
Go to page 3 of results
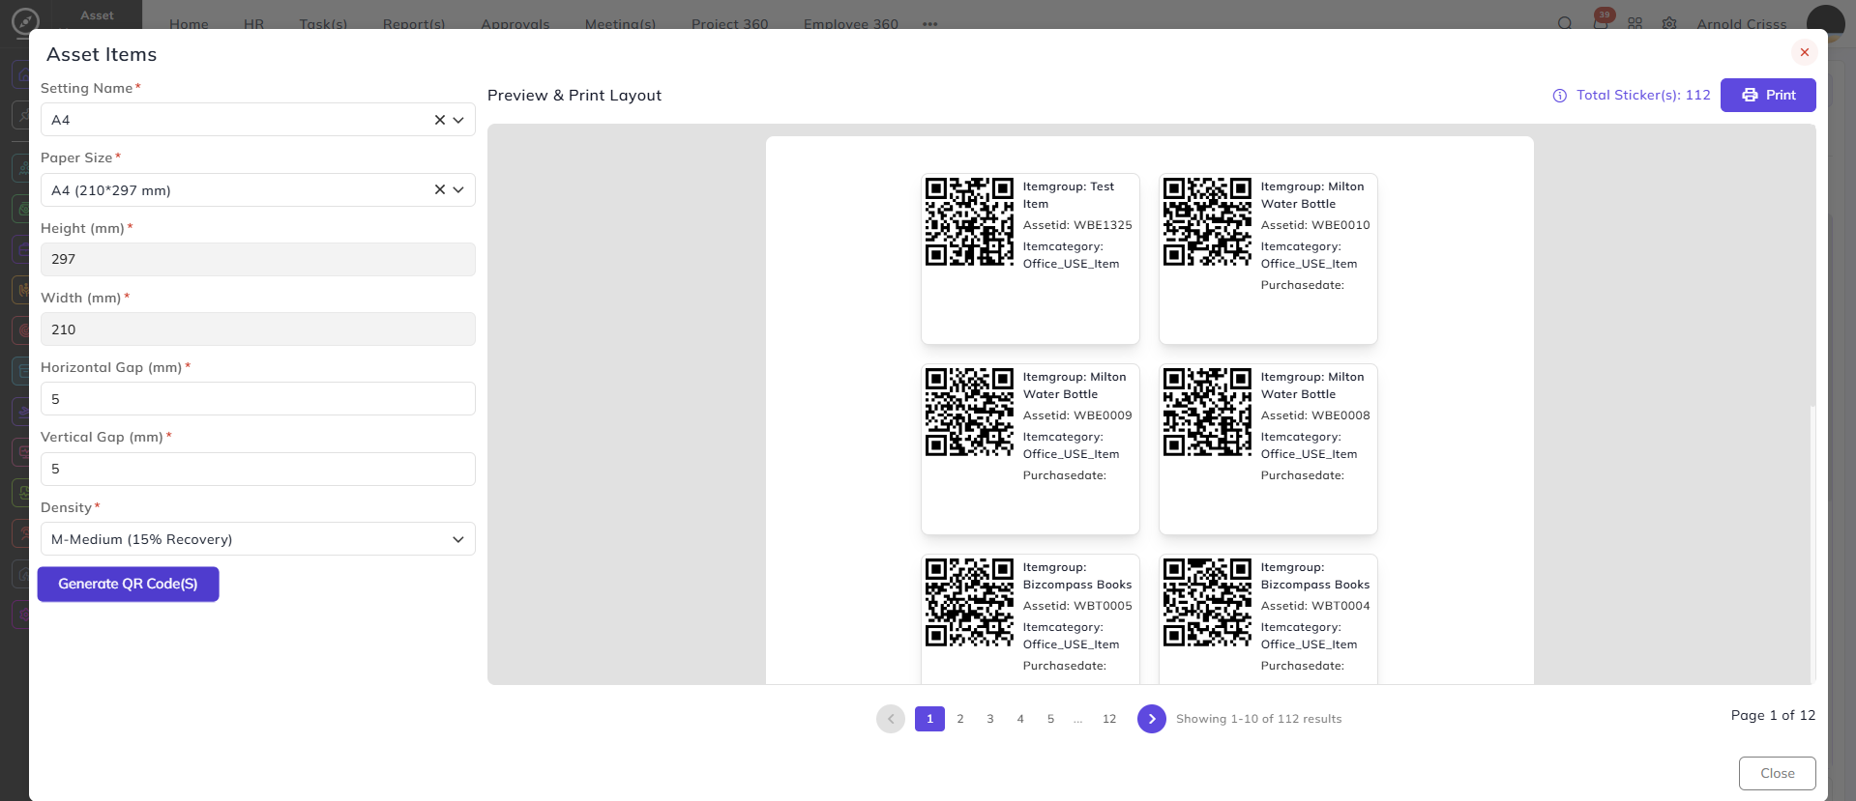[x=990, y=719]
